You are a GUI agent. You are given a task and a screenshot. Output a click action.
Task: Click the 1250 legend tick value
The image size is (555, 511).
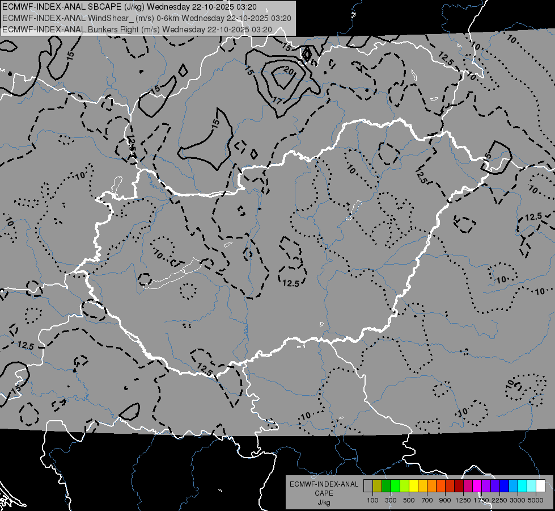[463, 500]
